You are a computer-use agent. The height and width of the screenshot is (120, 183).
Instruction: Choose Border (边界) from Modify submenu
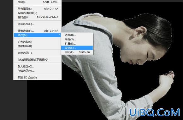point(77,35)
